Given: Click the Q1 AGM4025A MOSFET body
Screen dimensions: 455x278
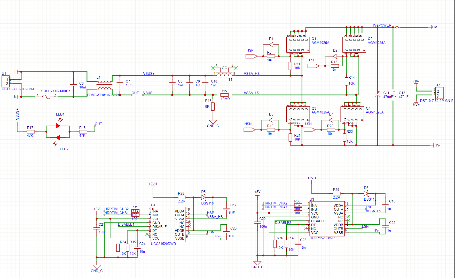Looking at the screenshot, I should point(298,45).
